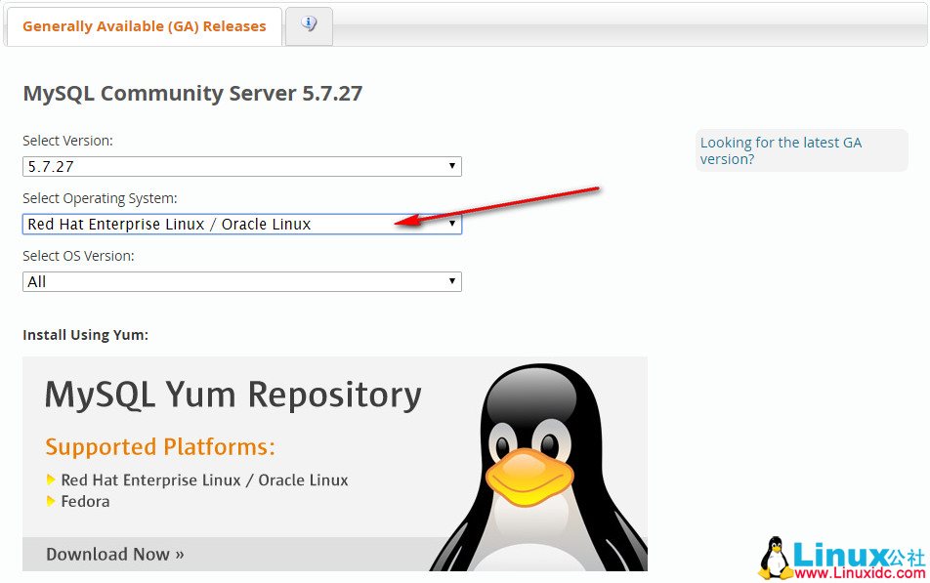Expand the Select Operating System dropdown

coord(241,225)
